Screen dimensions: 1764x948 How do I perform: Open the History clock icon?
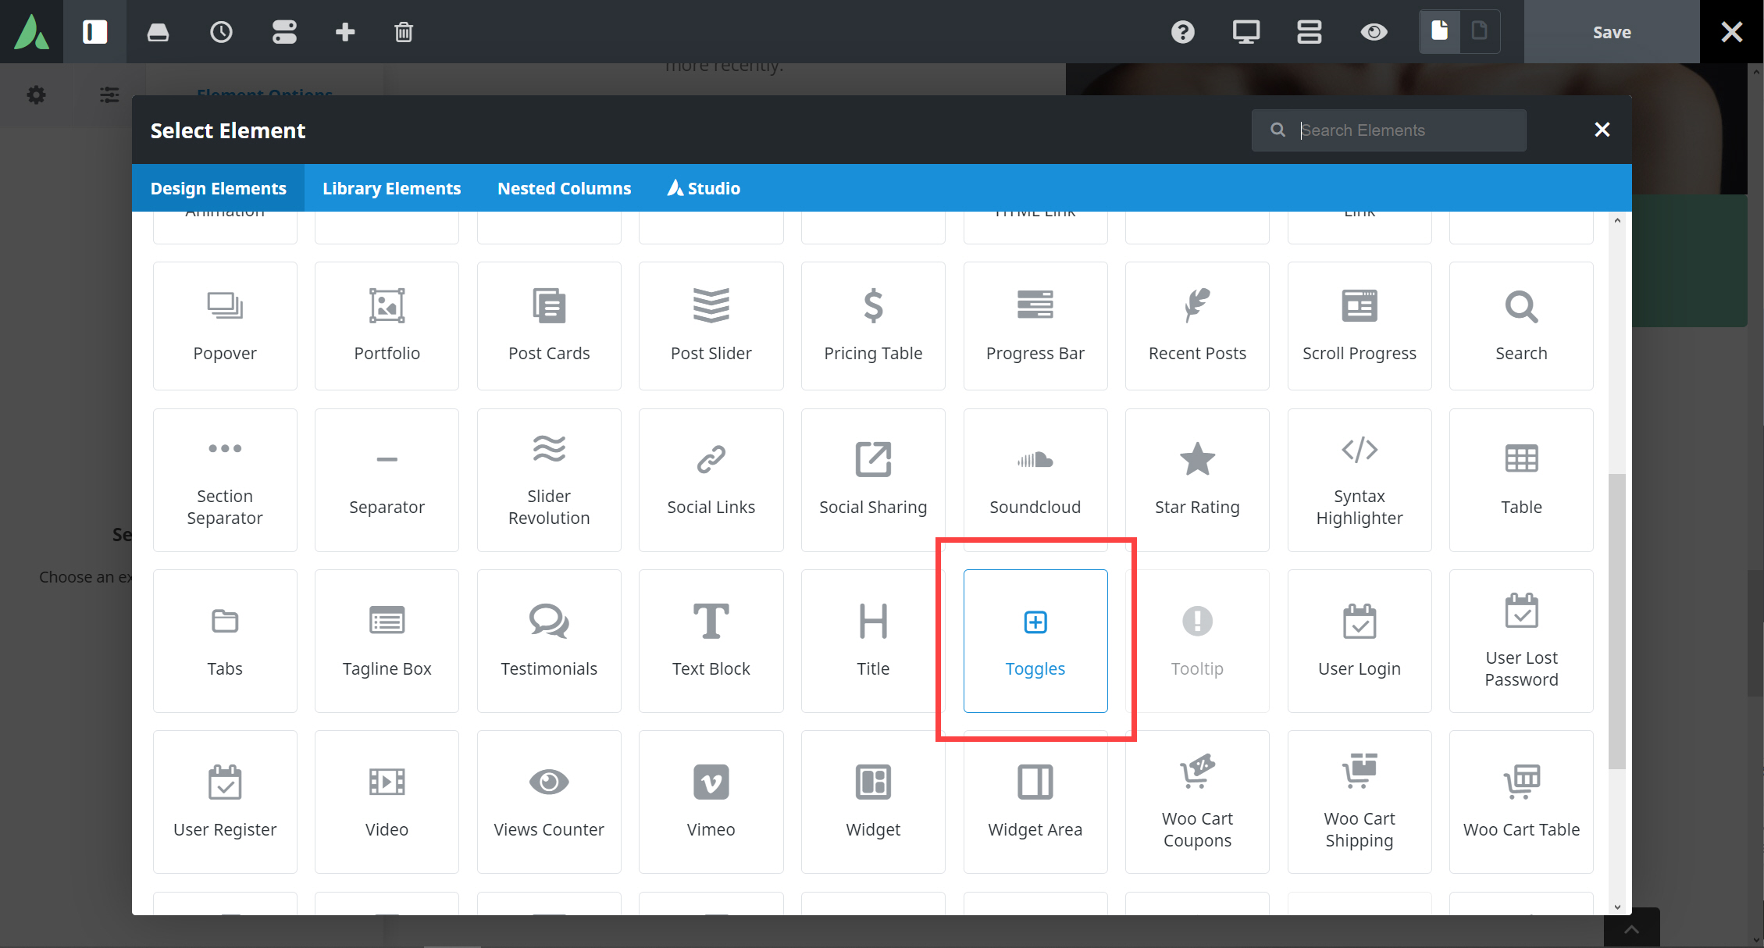(x=221, y=32)
